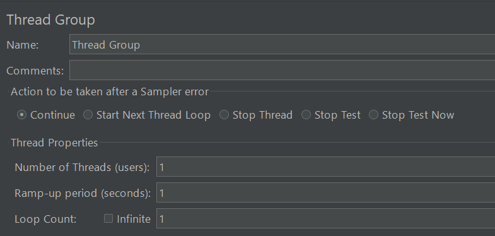This screenshot has height=236, width=495.
Task: Click the Loop Count value field
Action: click(x=325, y=218)
